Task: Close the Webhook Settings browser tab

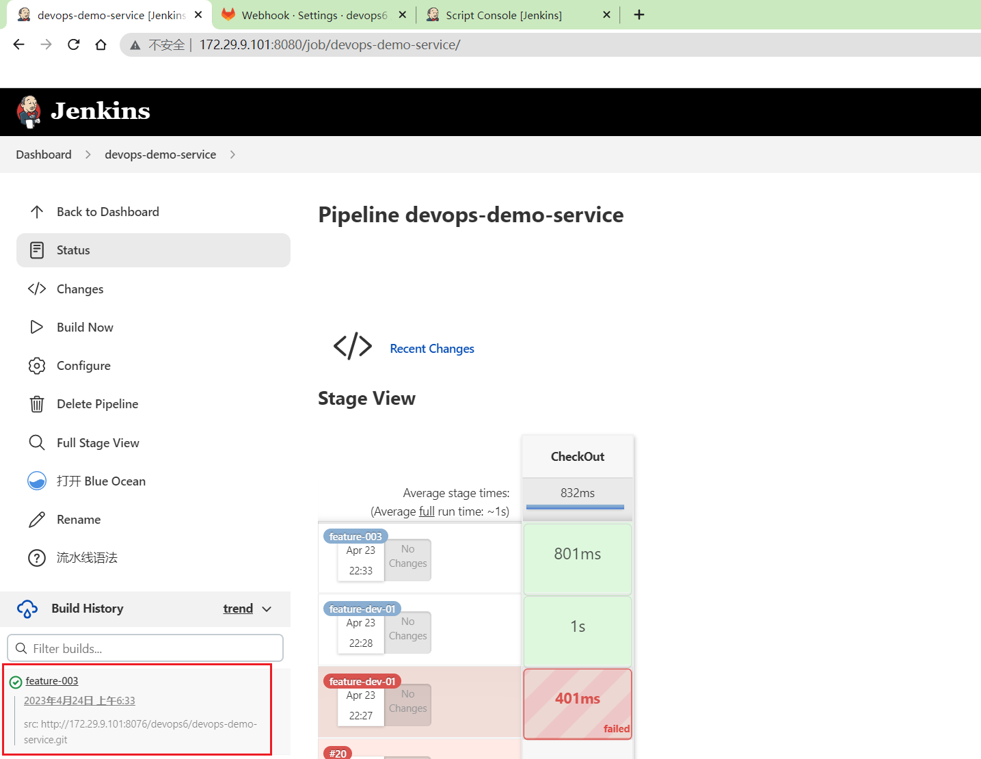Action: point(402,14)
